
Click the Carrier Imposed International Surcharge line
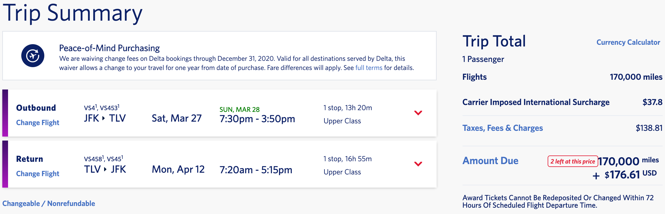coord(536,102)
